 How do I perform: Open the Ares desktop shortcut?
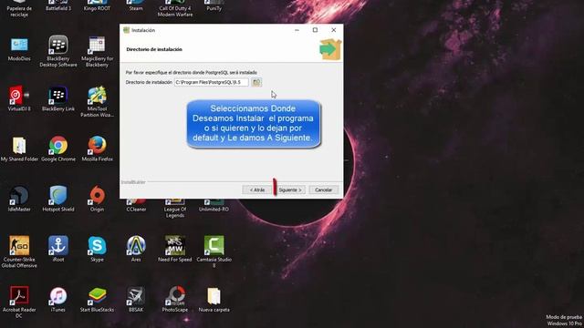(136, 249)
